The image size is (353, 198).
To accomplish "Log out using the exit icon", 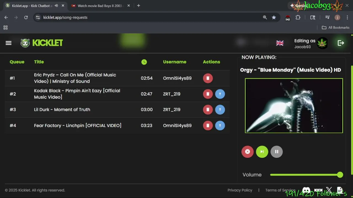I will pos(341,43).
